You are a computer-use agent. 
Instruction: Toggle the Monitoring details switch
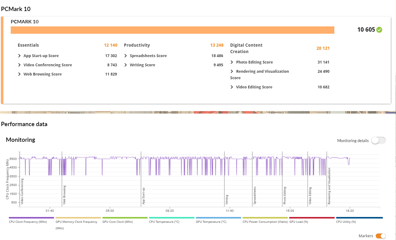pos(378,141)
